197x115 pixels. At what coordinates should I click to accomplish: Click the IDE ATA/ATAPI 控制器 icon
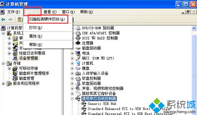pyautogui.click(x=78, y=33)
